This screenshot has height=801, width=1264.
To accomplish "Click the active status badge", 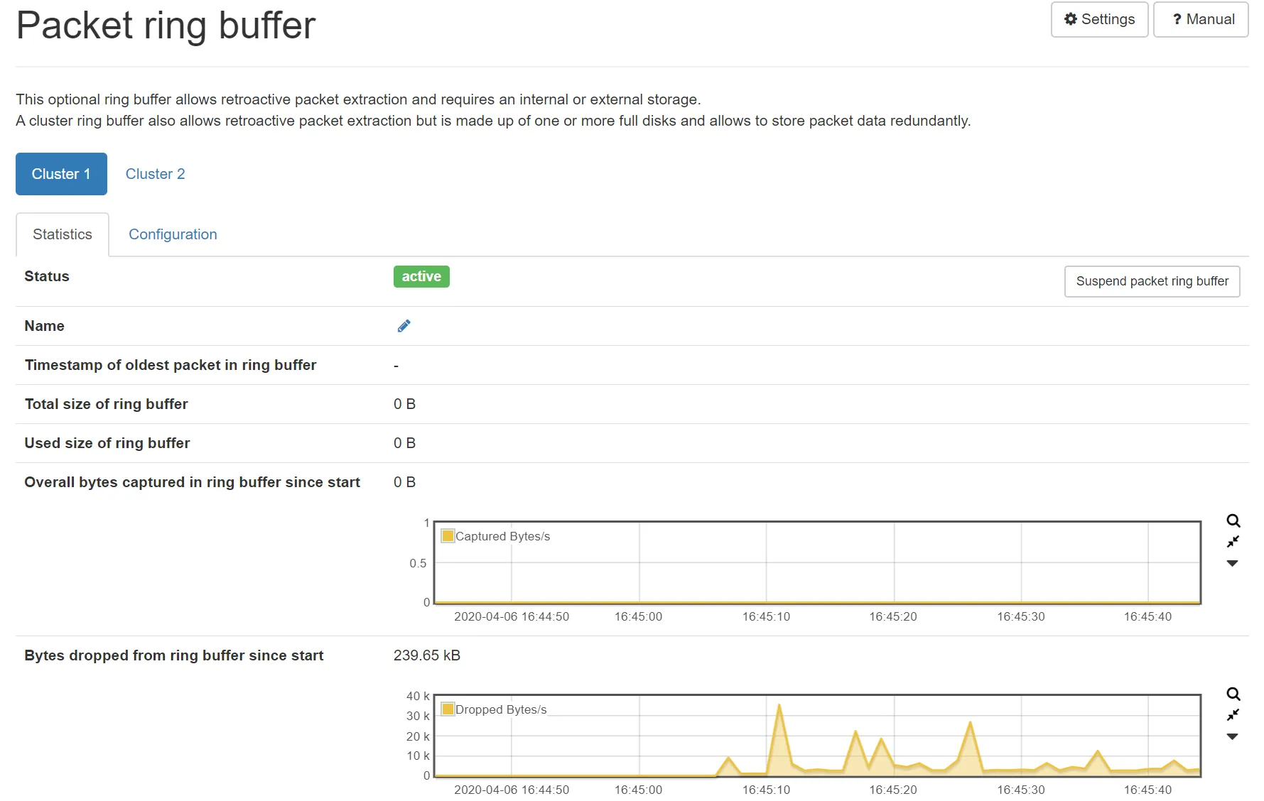I will coord(421,276).
